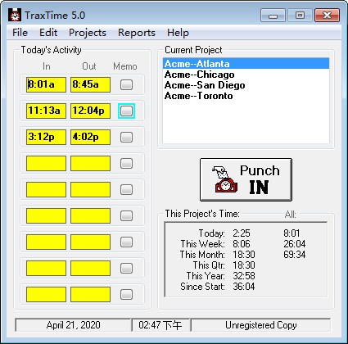Click the 4:02p Out time field

click(90, 137)
